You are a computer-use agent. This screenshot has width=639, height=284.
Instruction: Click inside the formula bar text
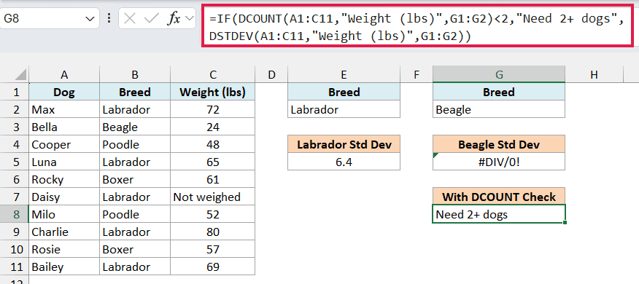[417, 27]
